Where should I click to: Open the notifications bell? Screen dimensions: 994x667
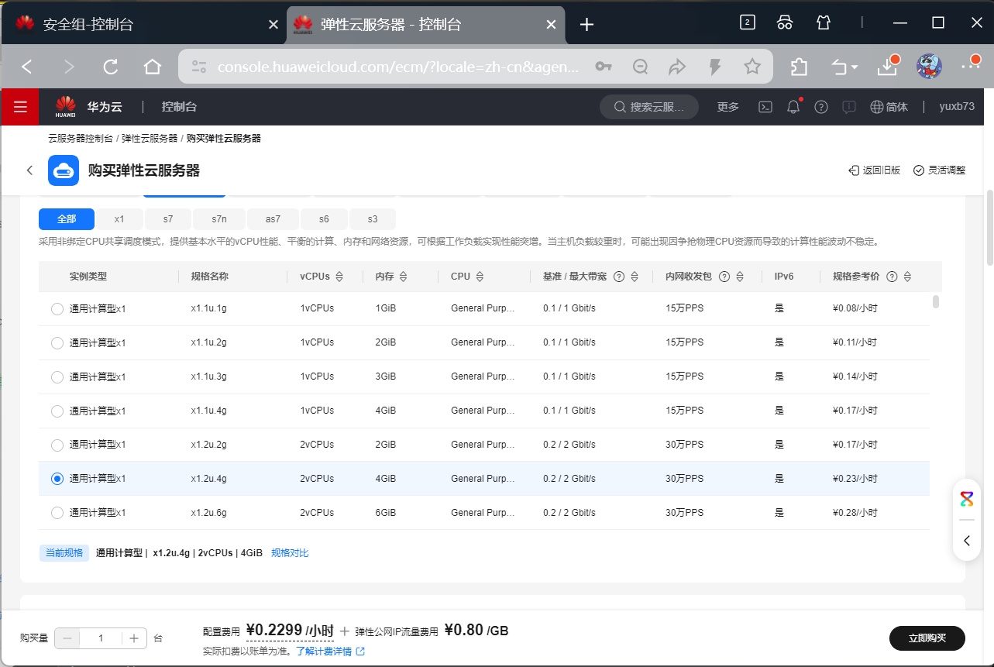(x=793, y=107)
